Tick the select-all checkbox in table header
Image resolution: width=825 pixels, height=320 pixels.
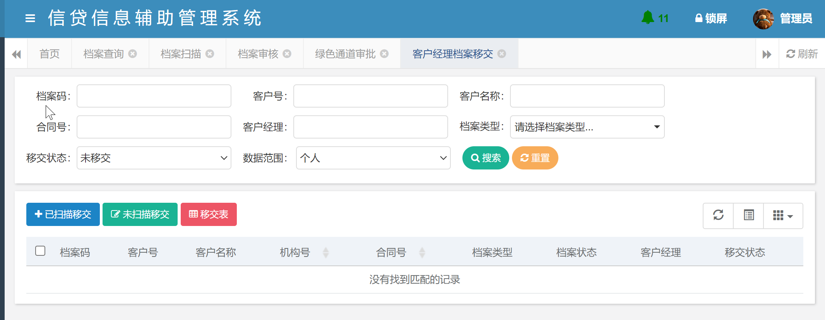[x=40, y=251]
